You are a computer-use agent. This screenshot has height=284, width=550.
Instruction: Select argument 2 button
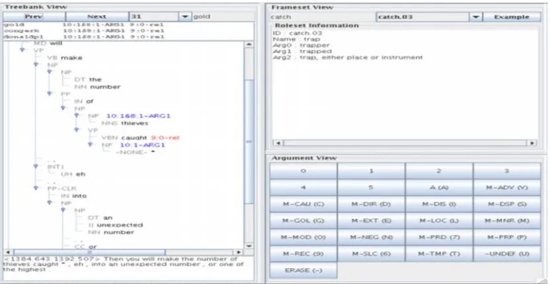[439, 171]
